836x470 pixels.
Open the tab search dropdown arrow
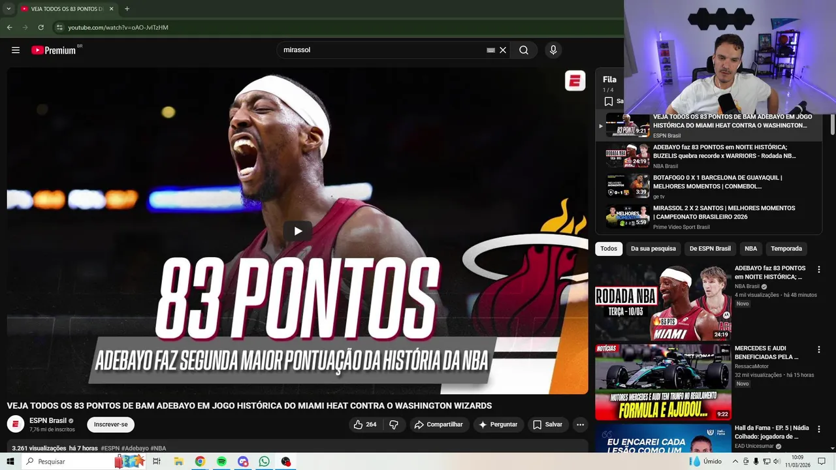[x=8, y=8]
